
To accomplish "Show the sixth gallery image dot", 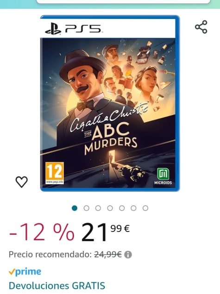I will tap(133, 208).
